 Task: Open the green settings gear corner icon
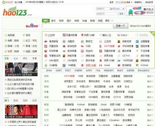coord(153,33)
